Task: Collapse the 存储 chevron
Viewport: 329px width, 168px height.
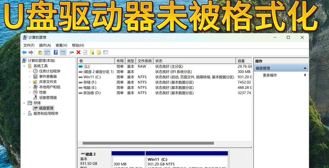Action: click(x=24, y=103)
